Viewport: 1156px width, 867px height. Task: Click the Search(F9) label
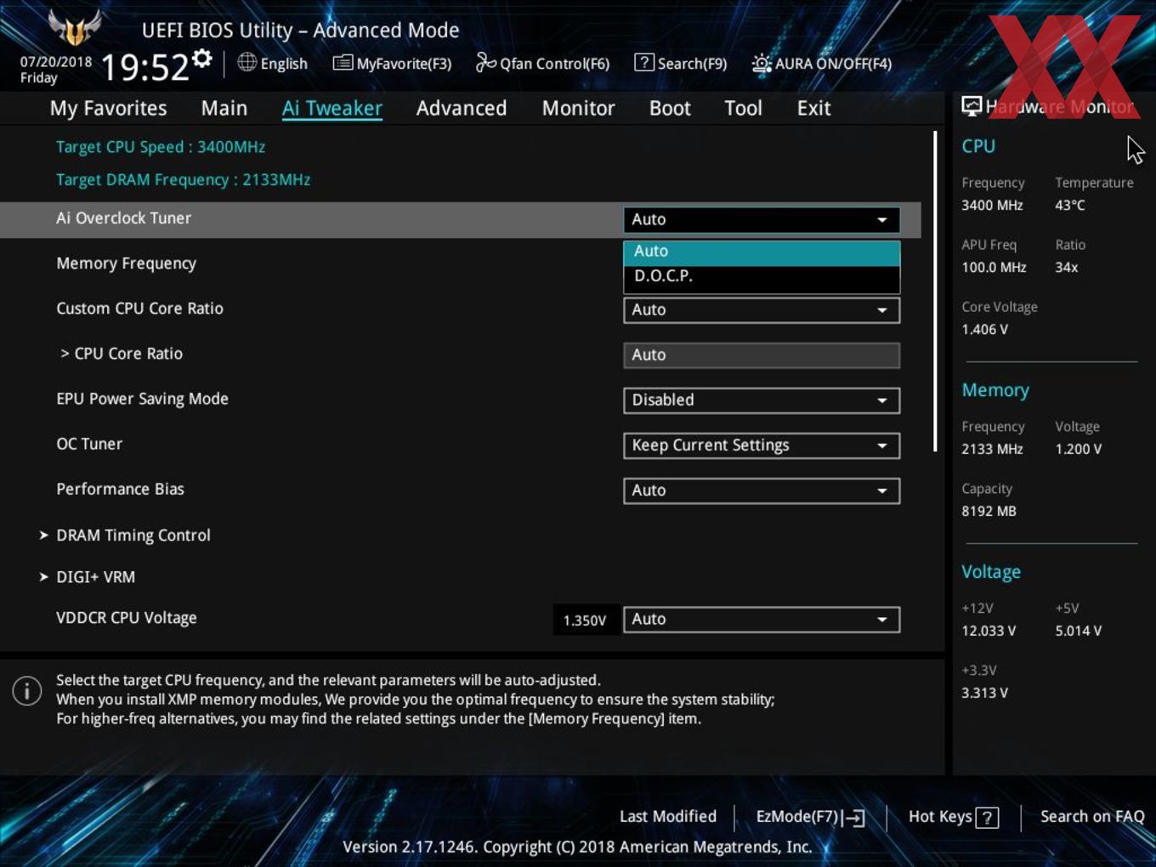click(692, 64)
